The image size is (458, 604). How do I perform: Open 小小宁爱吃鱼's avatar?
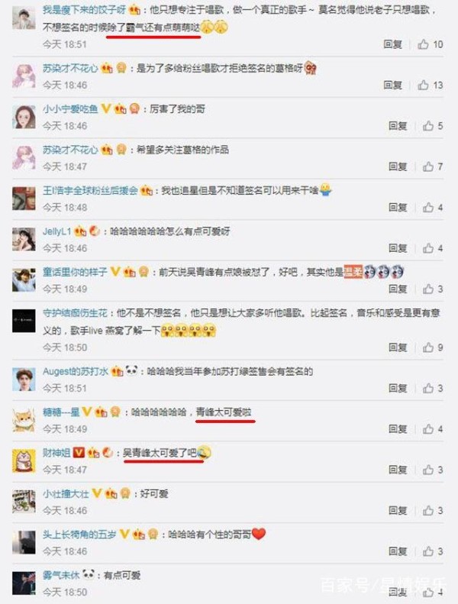(x=24, y=117)
